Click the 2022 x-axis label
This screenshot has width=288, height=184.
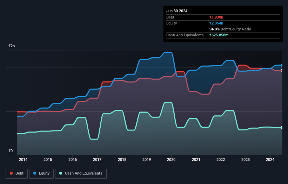tap(221, 160)
